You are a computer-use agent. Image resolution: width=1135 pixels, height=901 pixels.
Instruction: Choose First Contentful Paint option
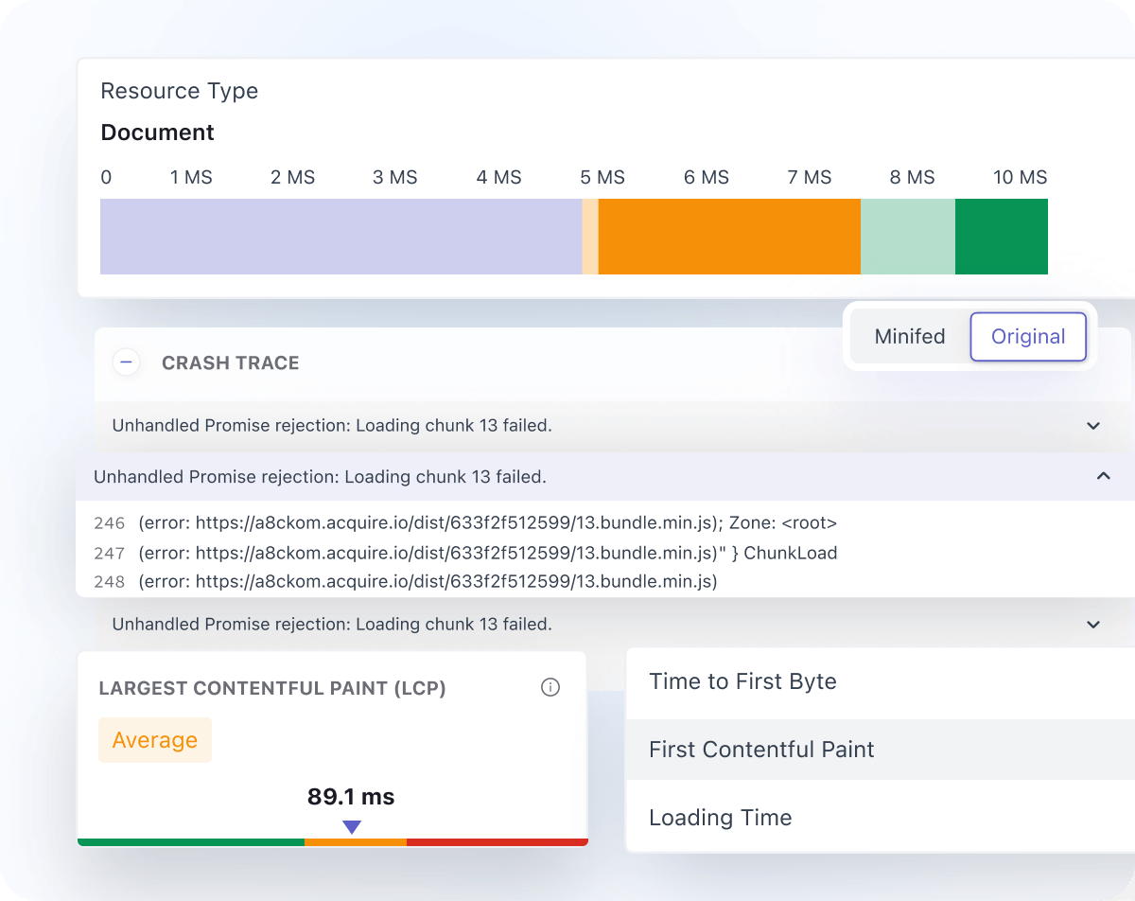tap(881, 750)
